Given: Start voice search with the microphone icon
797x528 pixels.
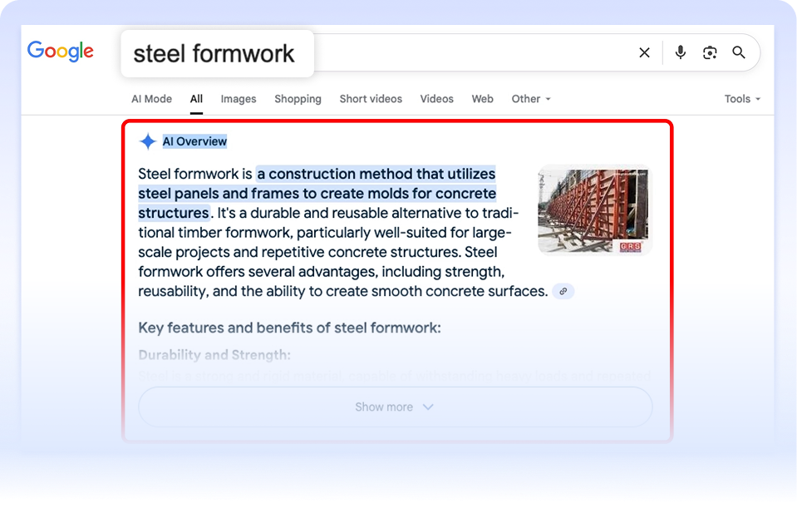Looking at the screenshot, I should click(681, 52).
